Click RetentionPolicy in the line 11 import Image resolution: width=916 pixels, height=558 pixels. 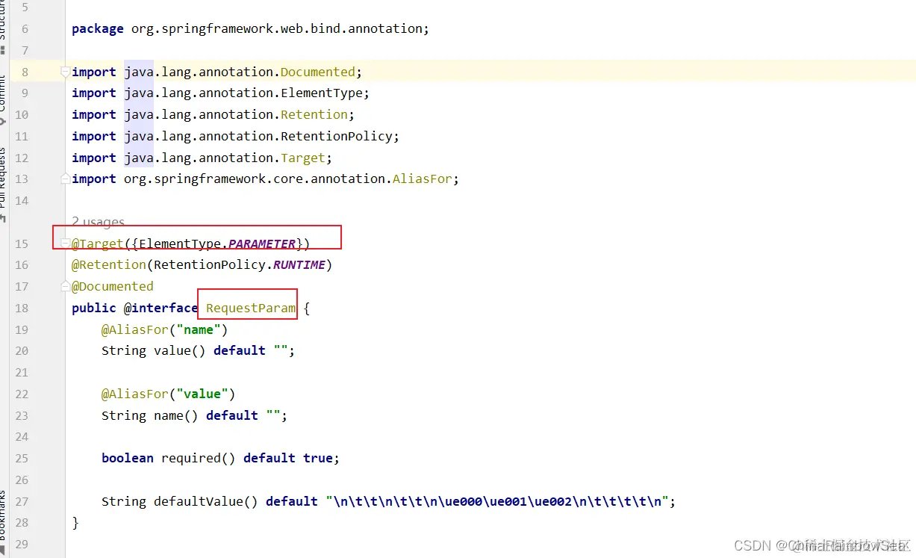click(x=337, y=136)
